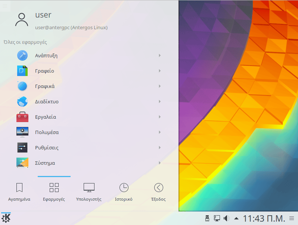This screenshot has width=298, height=225.
Task: Click the Εργαλεία red toolbox icon
Action: point(22,117)
